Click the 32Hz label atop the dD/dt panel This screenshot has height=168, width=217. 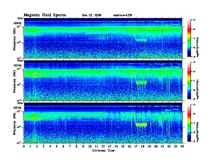click(x=20, y=61)
